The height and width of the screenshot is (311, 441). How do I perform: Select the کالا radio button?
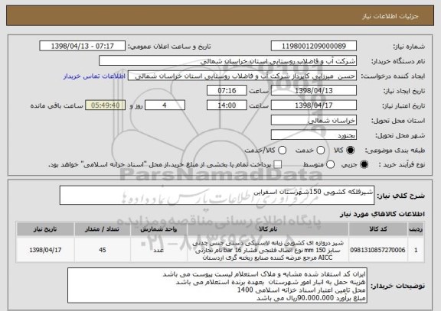pyautogui.click(x=350, y=151)
